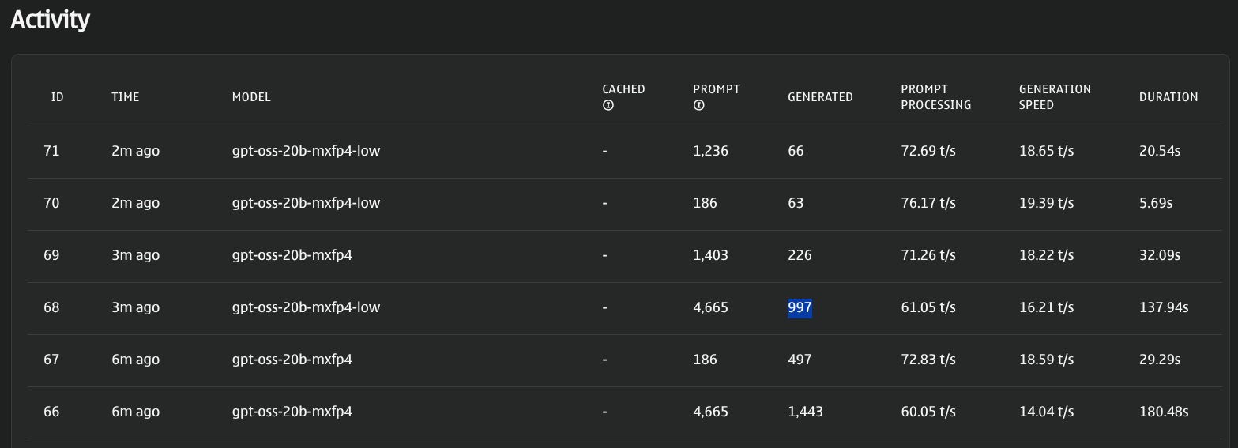The image size is (1238, 448).
Task: Select the 1,443 generated tokens cell
Action: (805, 412)
